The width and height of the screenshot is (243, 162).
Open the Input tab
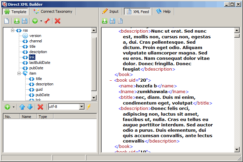click(110, 11)
